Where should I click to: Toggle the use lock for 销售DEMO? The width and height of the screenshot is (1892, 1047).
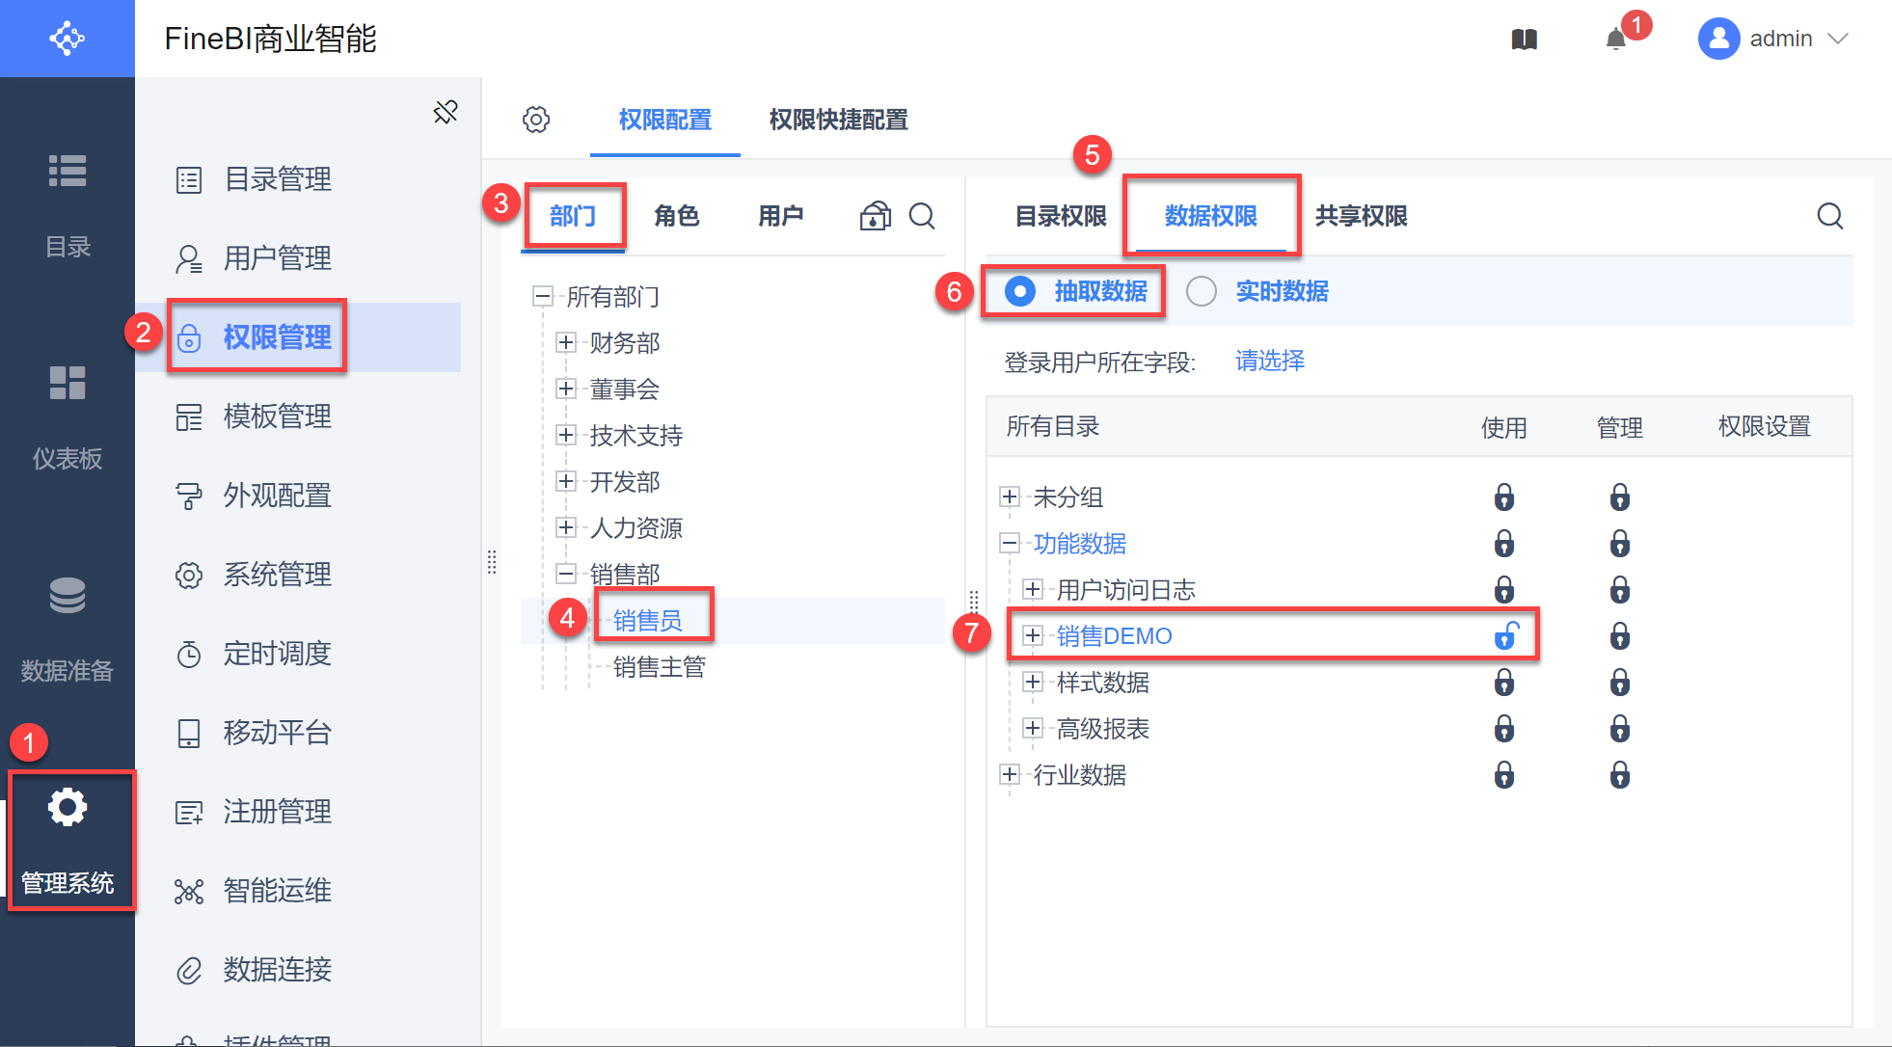click(1504, 636)
